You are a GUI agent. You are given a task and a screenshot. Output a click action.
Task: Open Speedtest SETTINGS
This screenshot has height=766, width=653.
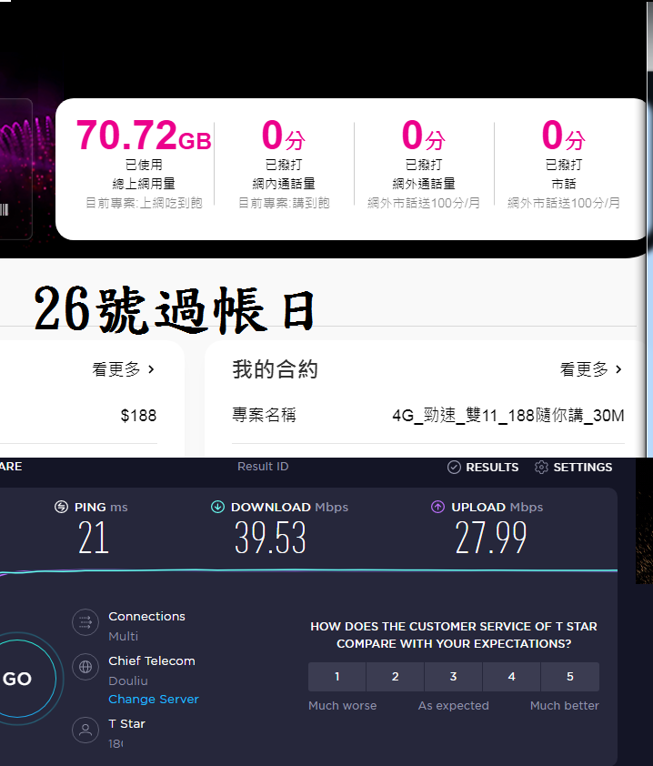coord(582,467)
